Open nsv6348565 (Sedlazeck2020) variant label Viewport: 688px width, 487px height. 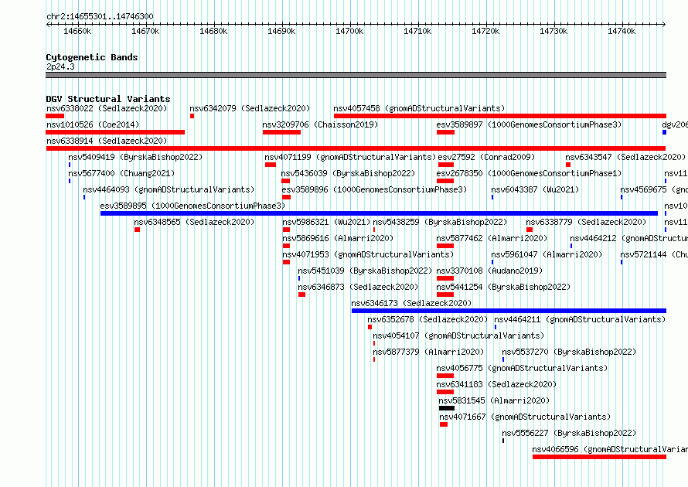(x=194, y=222)
